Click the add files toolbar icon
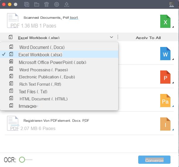This screenshot has width=179, height=167. pos(27,4)
